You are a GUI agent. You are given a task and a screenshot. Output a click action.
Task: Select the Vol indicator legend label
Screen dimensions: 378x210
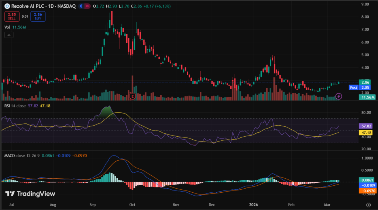pyautogui.click(x=7, y=27)
